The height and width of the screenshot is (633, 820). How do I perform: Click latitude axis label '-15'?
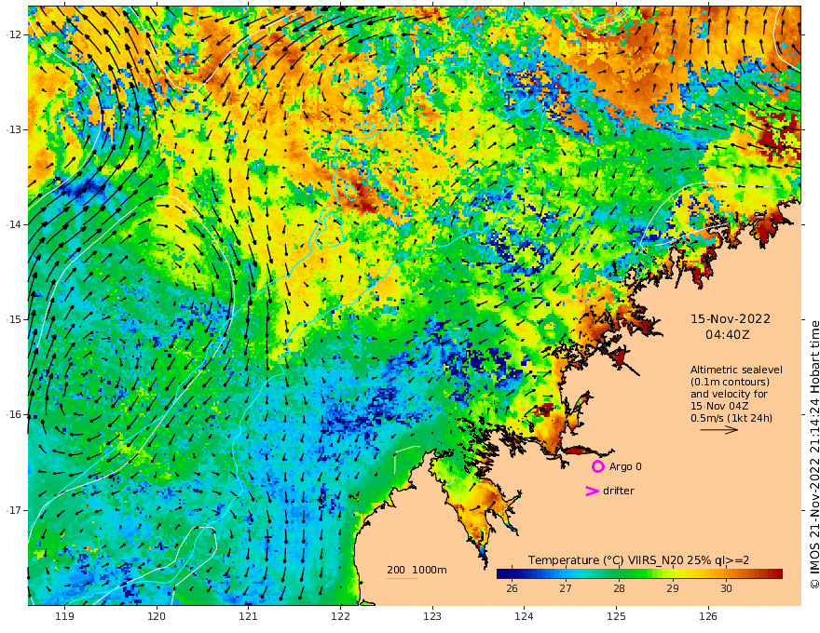point(14,319)
